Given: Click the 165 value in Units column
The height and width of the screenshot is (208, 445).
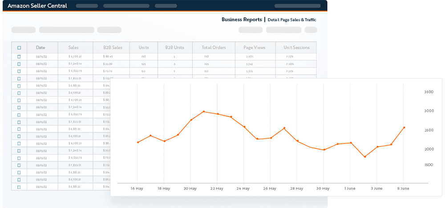Looking at the screenshot, I should [143, 64].
